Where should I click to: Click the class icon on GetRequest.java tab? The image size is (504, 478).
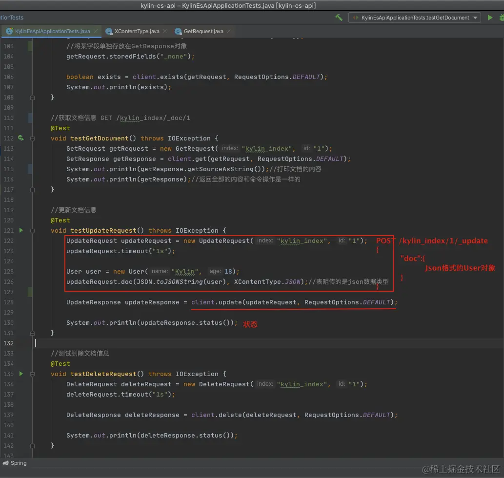(x=178, y=31)
